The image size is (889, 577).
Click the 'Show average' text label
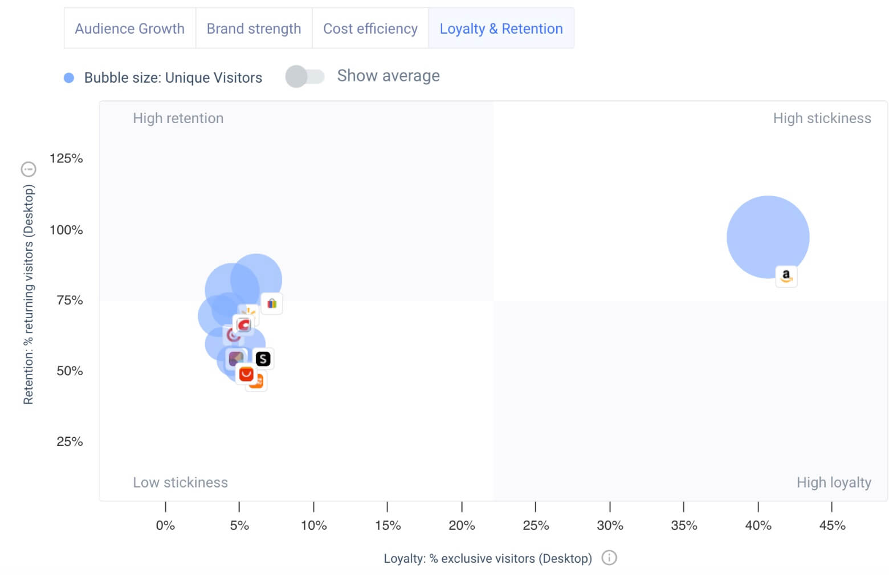coord(388,75)
